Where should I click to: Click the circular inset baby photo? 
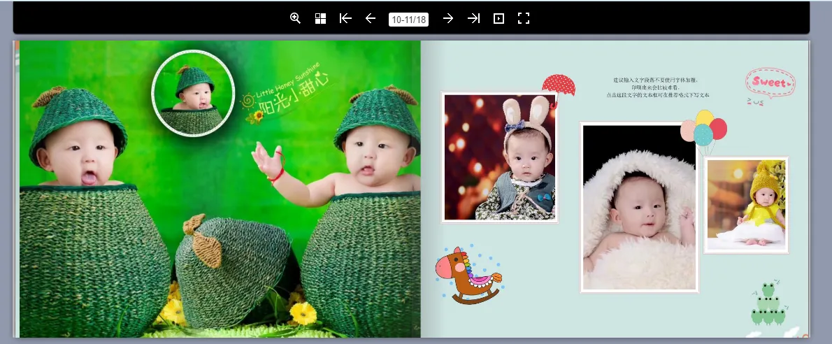[x=193, y=93]
